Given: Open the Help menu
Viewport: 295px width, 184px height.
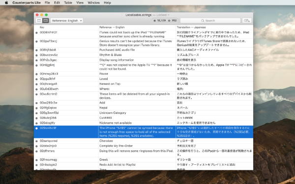Looking at the screenshot, I should pos(107,2).
